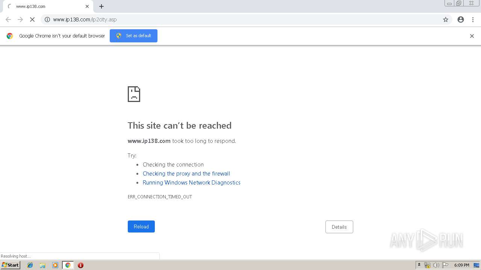The height and width of the screenshot is (270, 481).
Task: Switch to Chrome in the taskbar
Action: 68,265
